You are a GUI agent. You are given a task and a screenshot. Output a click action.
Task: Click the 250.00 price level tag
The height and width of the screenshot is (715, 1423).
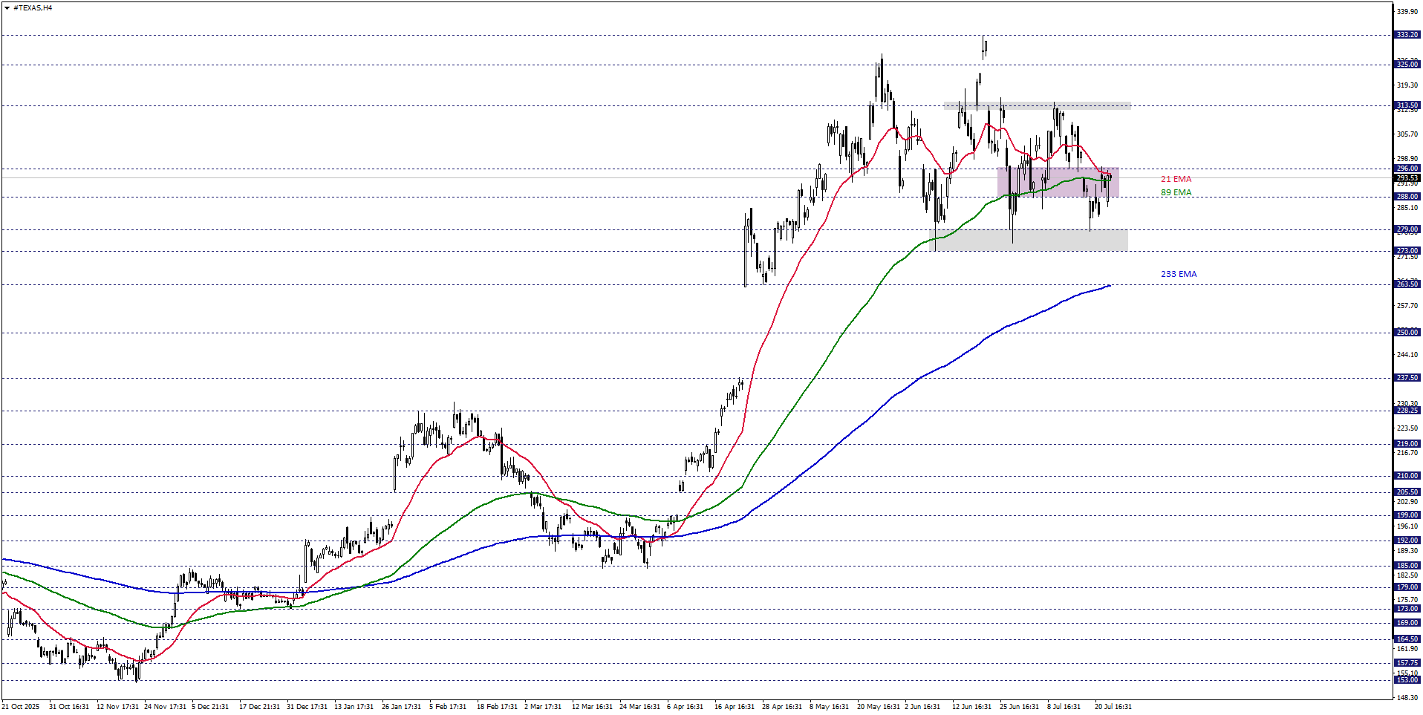pyautogui.click(x=1407, y=333)
